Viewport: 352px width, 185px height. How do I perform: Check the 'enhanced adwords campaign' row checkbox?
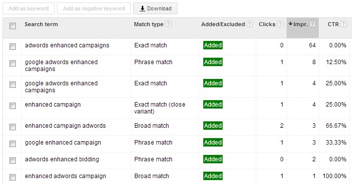pos(12,177)
